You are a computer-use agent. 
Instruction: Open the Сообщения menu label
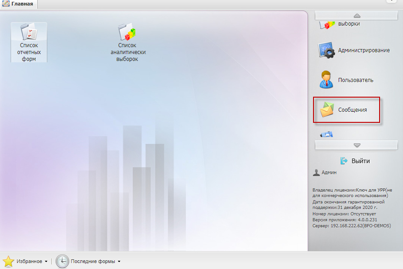pyautogui.click(x=352, y=110)
